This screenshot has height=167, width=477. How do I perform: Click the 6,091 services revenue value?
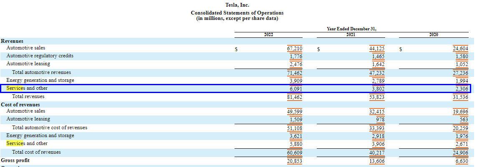click(x=296, y=89)
